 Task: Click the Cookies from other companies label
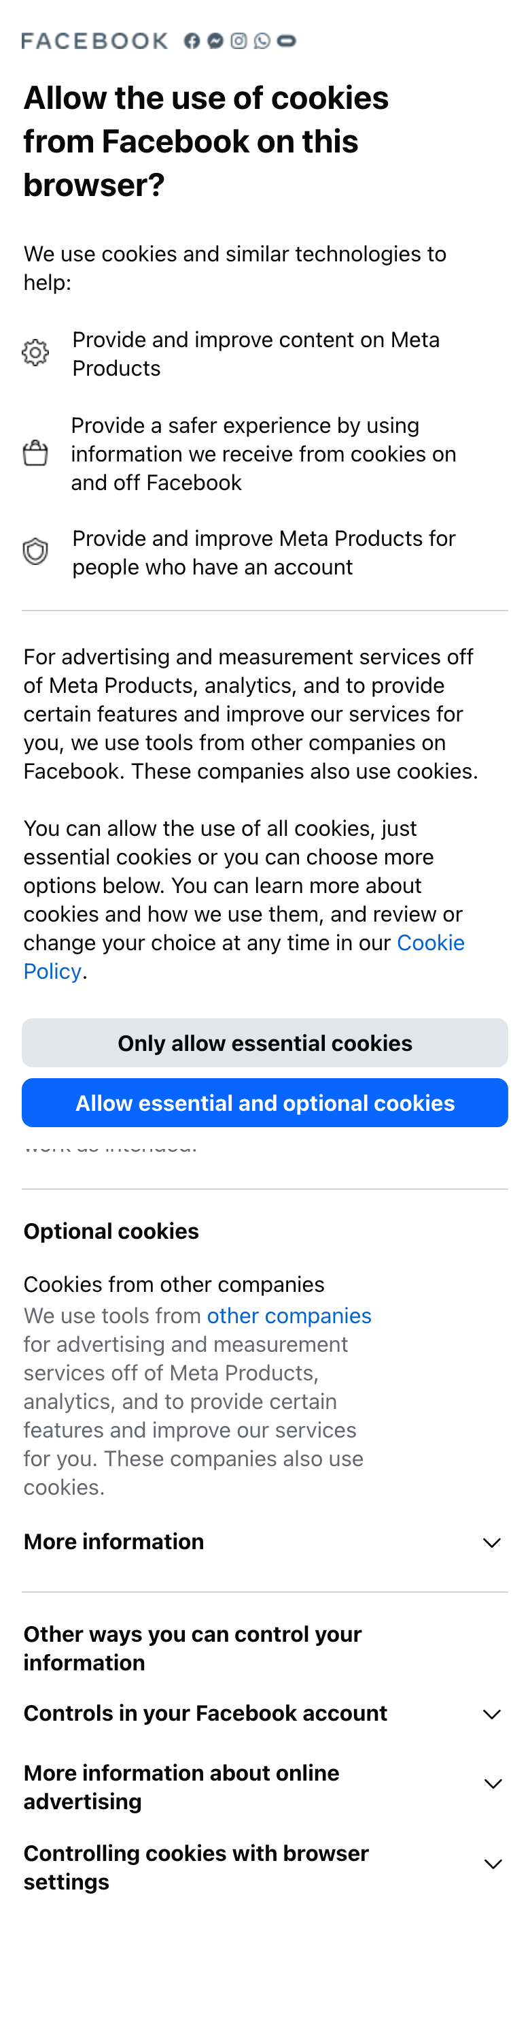click(x=173, y=1284)
